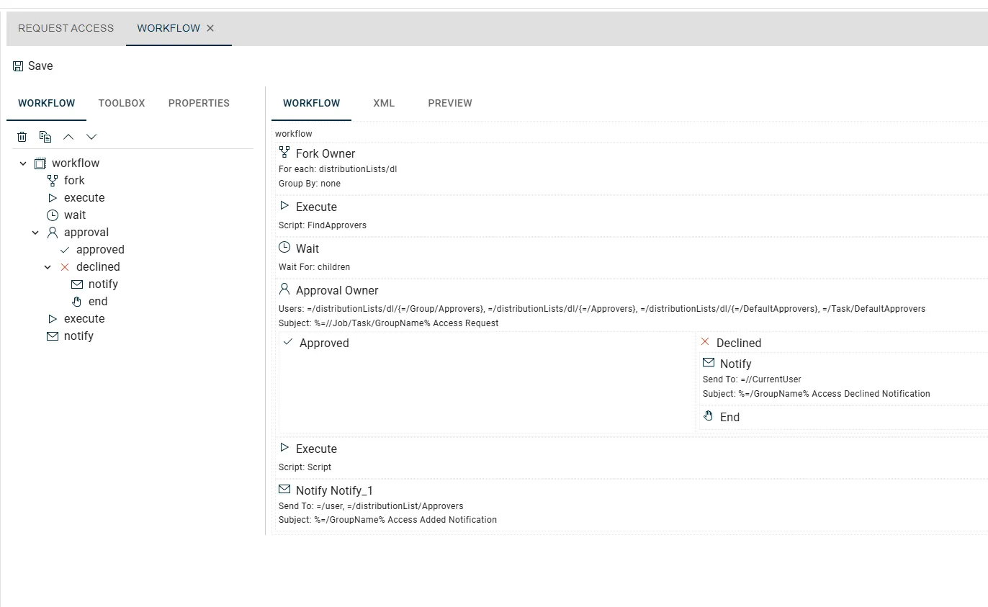988x607 pixels.
Task: Click the checkmark icon of the Approved branch on canvas
Action: pyautogui.click(x=288, y=342)
